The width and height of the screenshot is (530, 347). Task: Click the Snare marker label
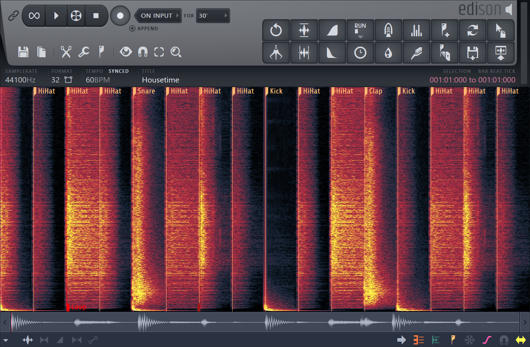pos(147,91)
